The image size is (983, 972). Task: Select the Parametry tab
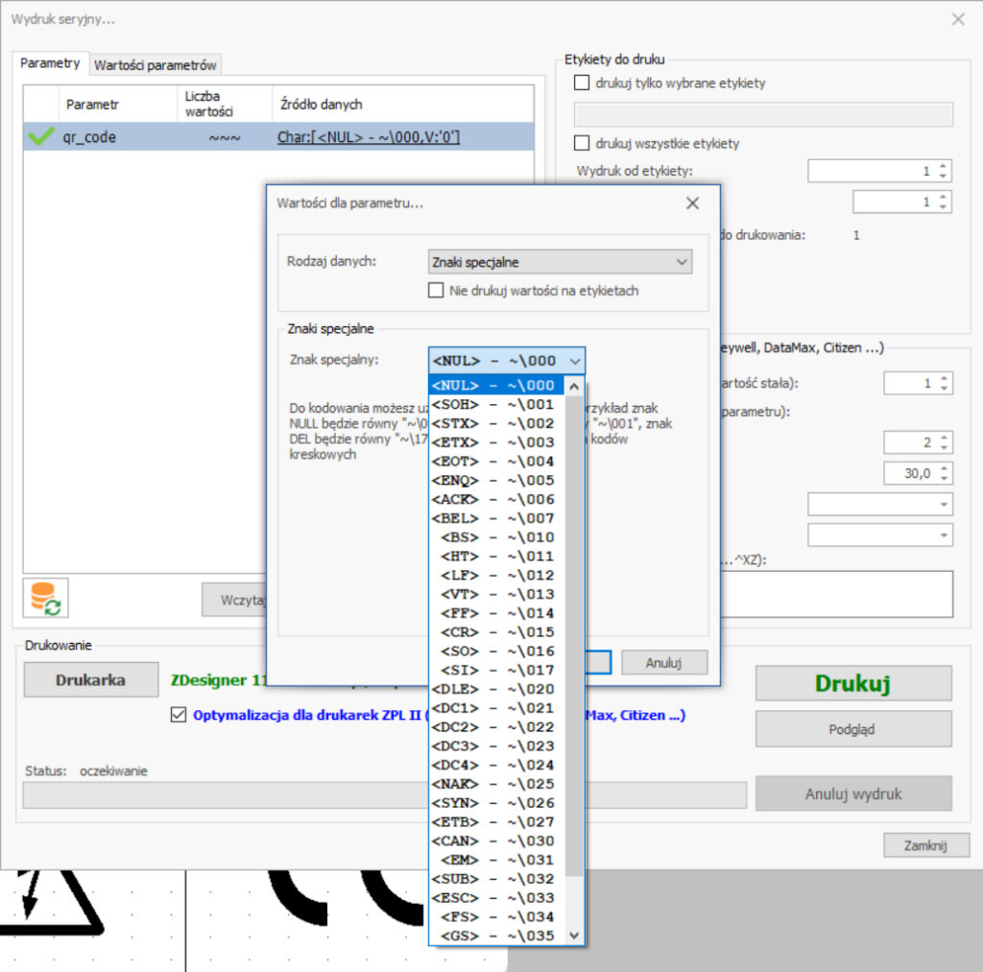pyautogui.click(x=50, y=62)
